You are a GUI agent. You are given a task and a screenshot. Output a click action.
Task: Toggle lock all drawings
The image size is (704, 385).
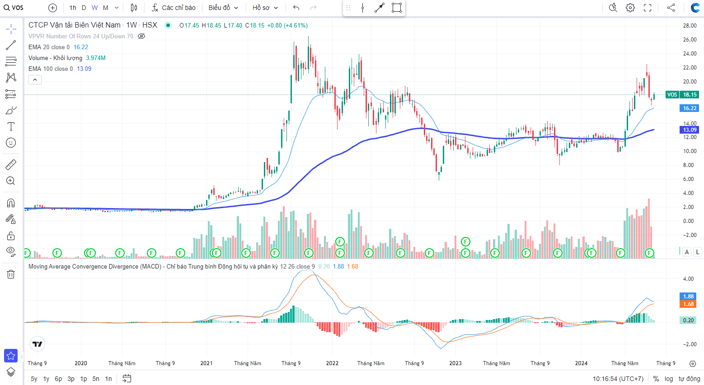[11, 236]
